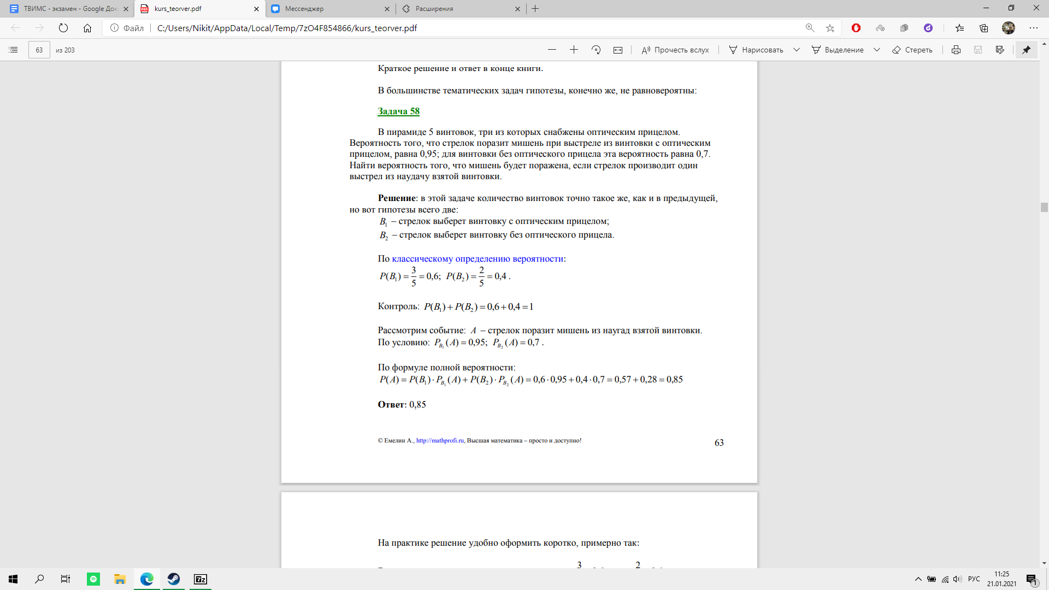
Task: Open the Windows Start menu
Action: pyautogui.click(x=13, y=579)
